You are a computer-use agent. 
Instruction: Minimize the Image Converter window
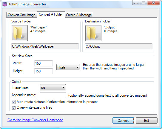(136, 3)
